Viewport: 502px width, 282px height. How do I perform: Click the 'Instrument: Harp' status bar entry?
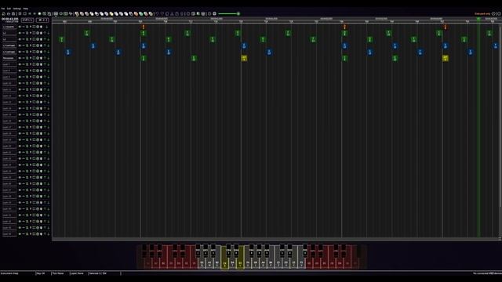point(9,273)
